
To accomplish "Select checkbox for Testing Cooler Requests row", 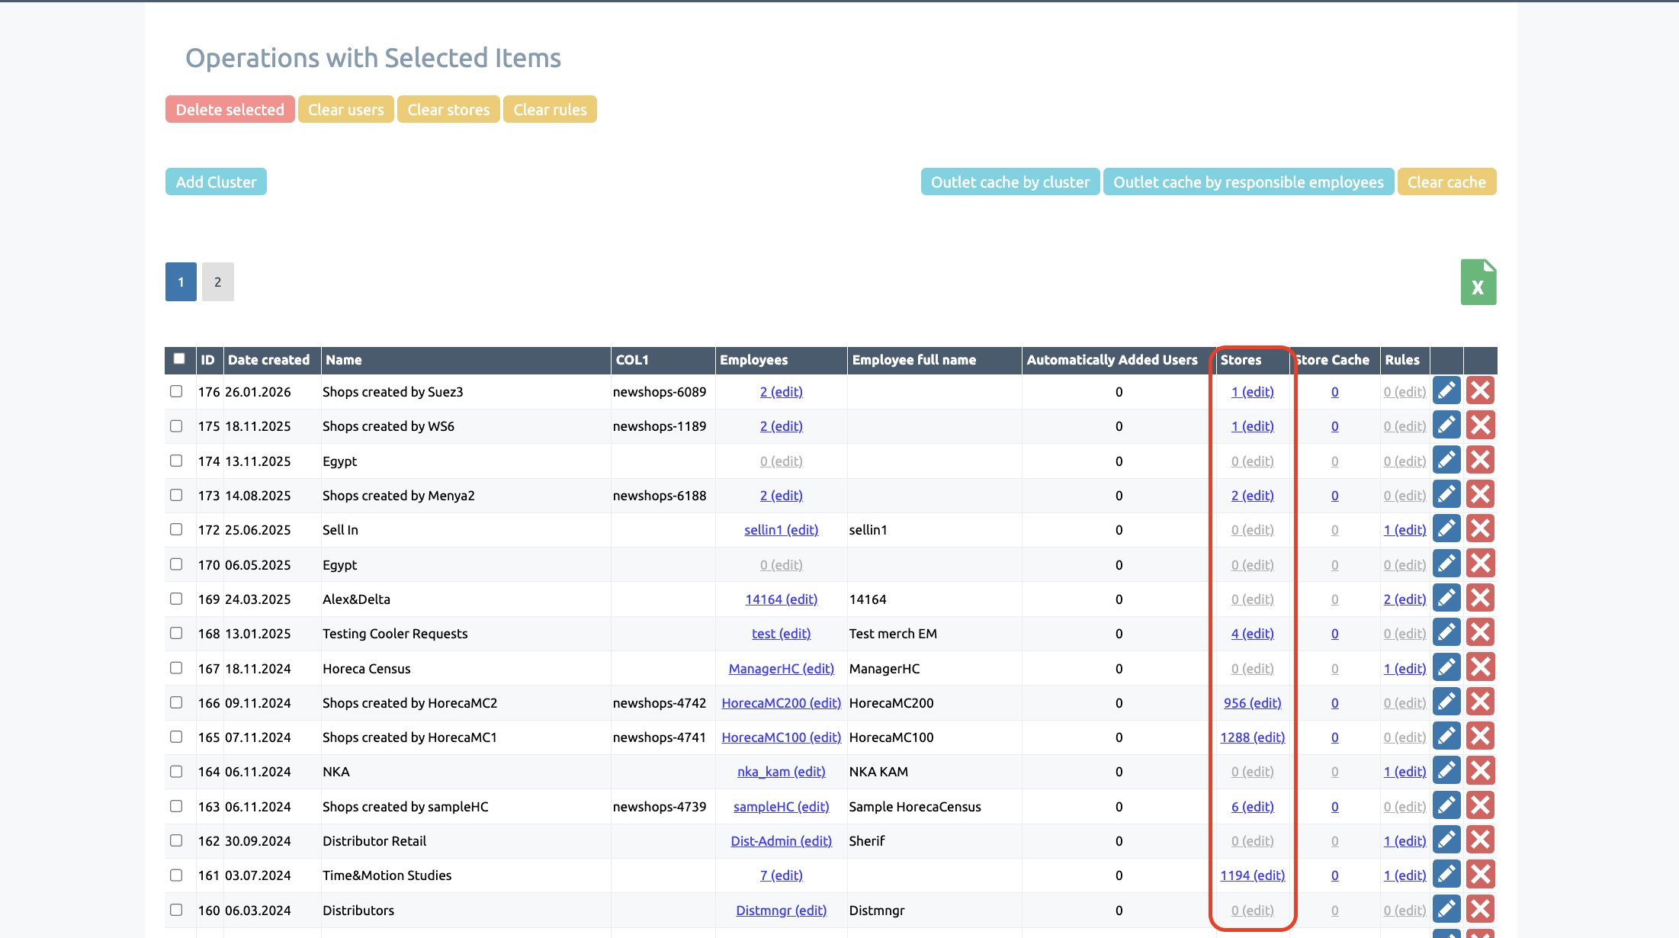I will point(176,633).
